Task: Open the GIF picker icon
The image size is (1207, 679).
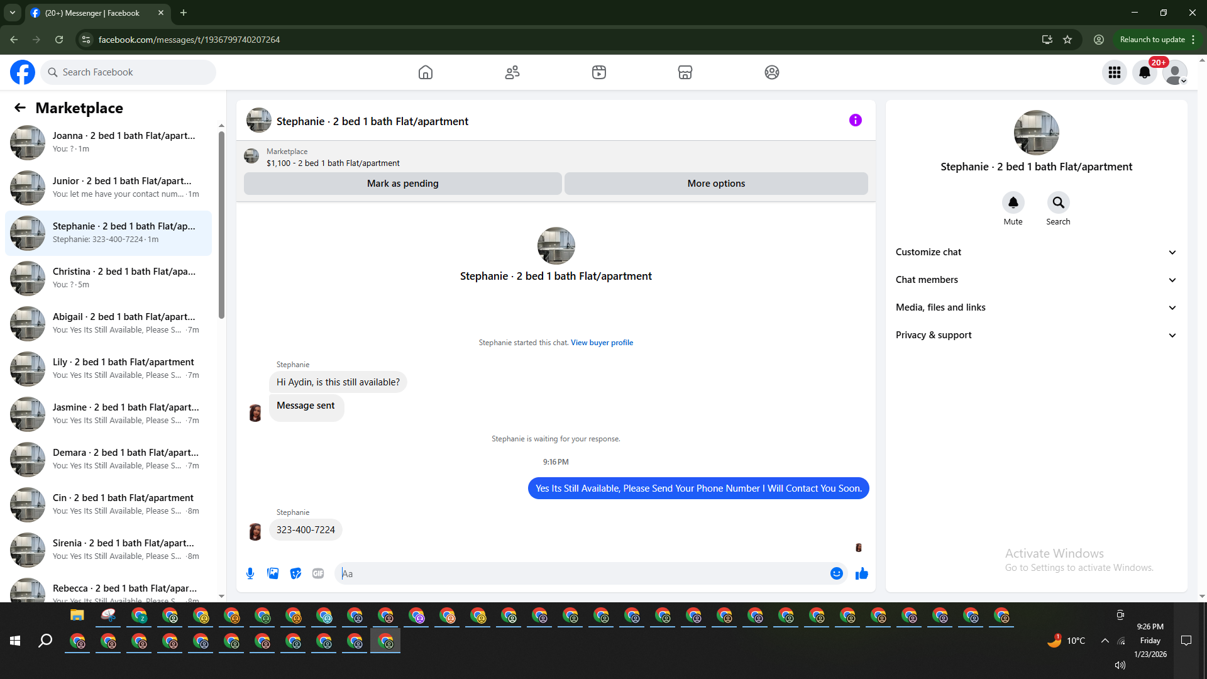Action: 318,573
